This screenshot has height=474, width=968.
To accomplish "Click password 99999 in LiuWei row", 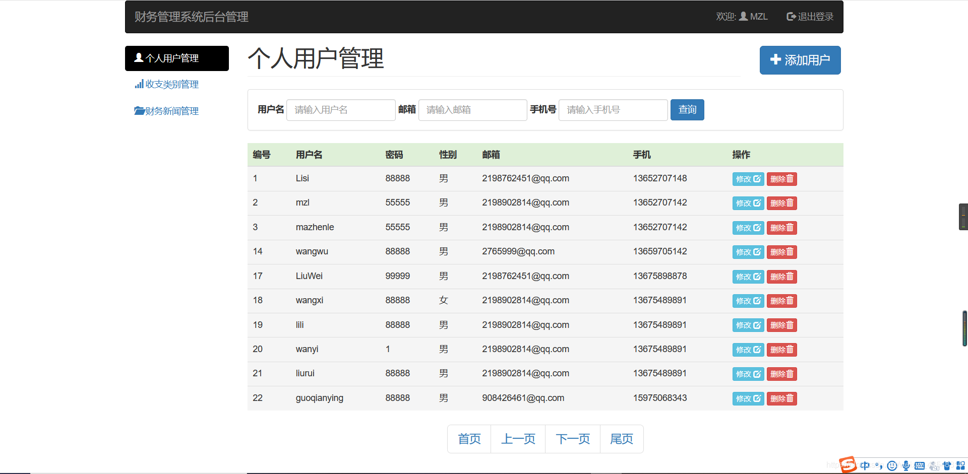I will click(398, 276).
